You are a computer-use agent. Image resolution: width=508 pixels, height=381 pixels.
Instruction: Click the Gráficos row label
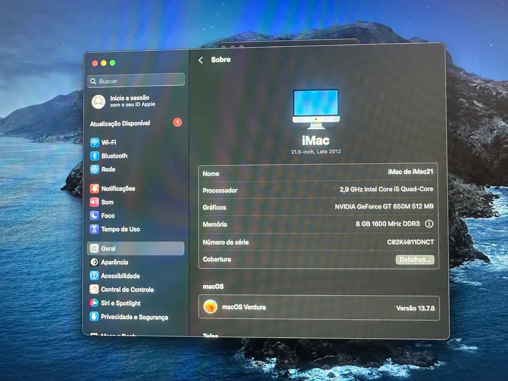coord(214,207)
